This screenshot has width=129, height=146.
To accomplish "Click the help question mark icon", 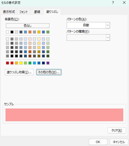I will pyautogui.click(x=113, y=2).
